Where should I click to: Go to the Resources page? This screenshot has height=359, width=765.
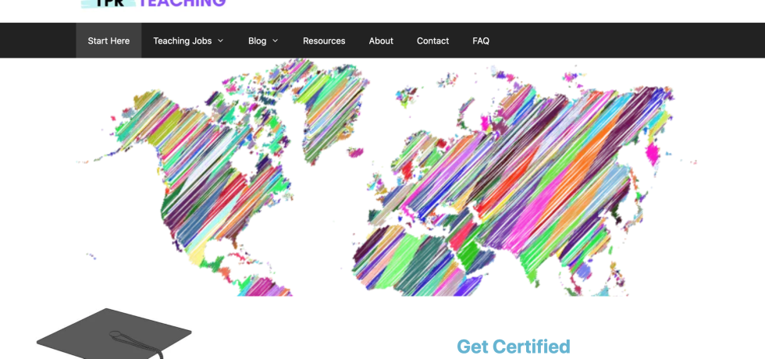324,41
